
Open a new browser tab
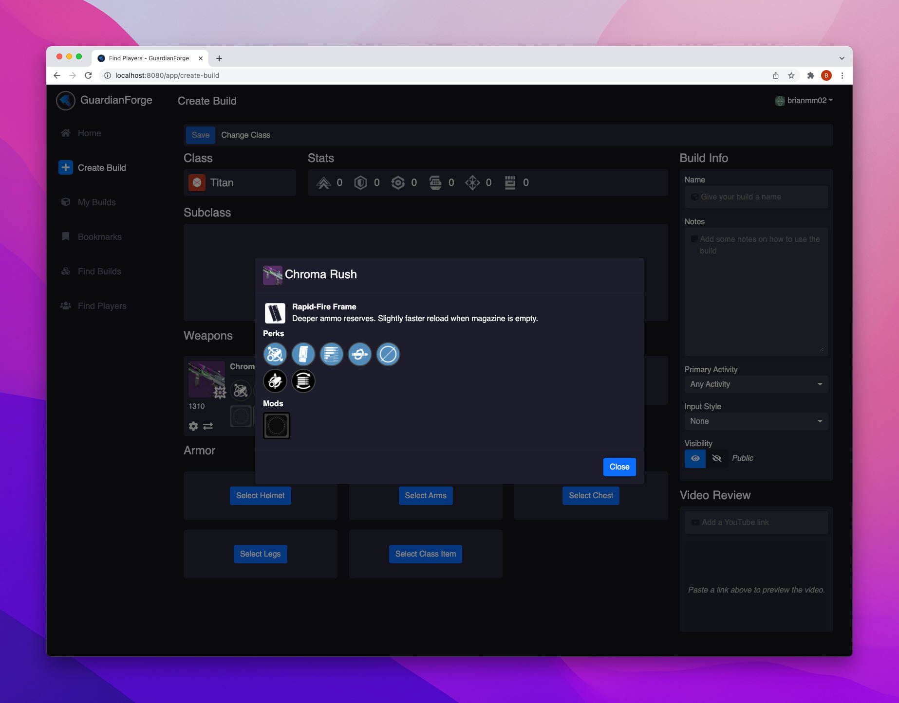[219, 58]
